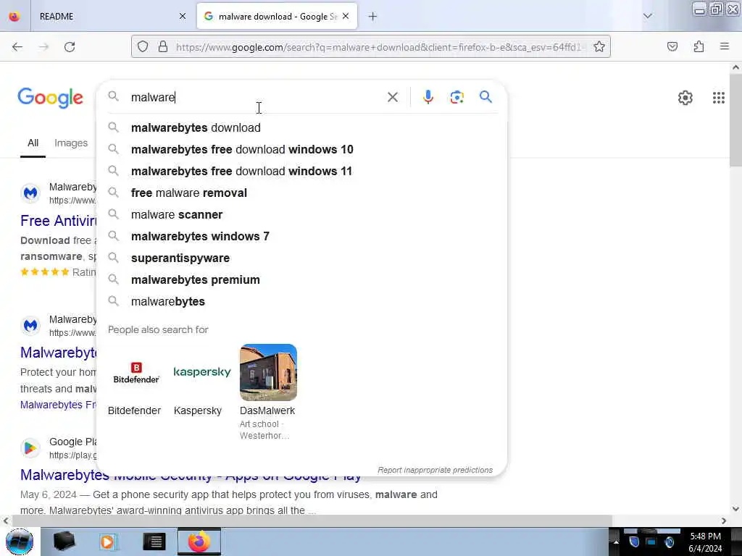
Task: Click the site security padlock icon
Action: tap(163, 46)
